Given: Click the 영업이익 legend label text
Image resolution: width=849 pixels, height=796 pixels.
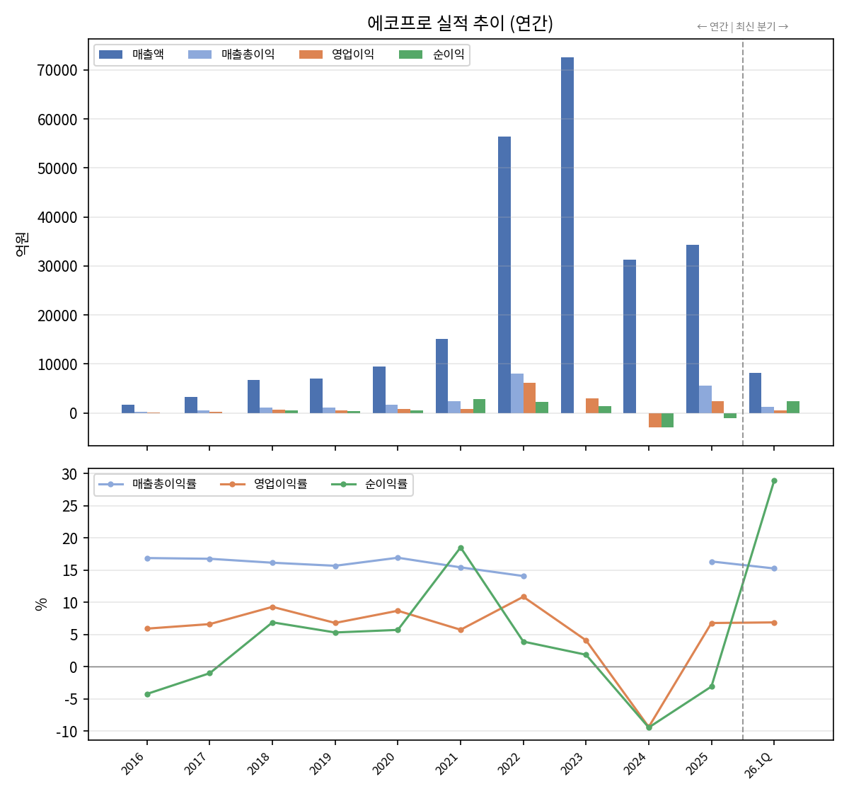Looking at the screenshot, I should click(353, 54).
